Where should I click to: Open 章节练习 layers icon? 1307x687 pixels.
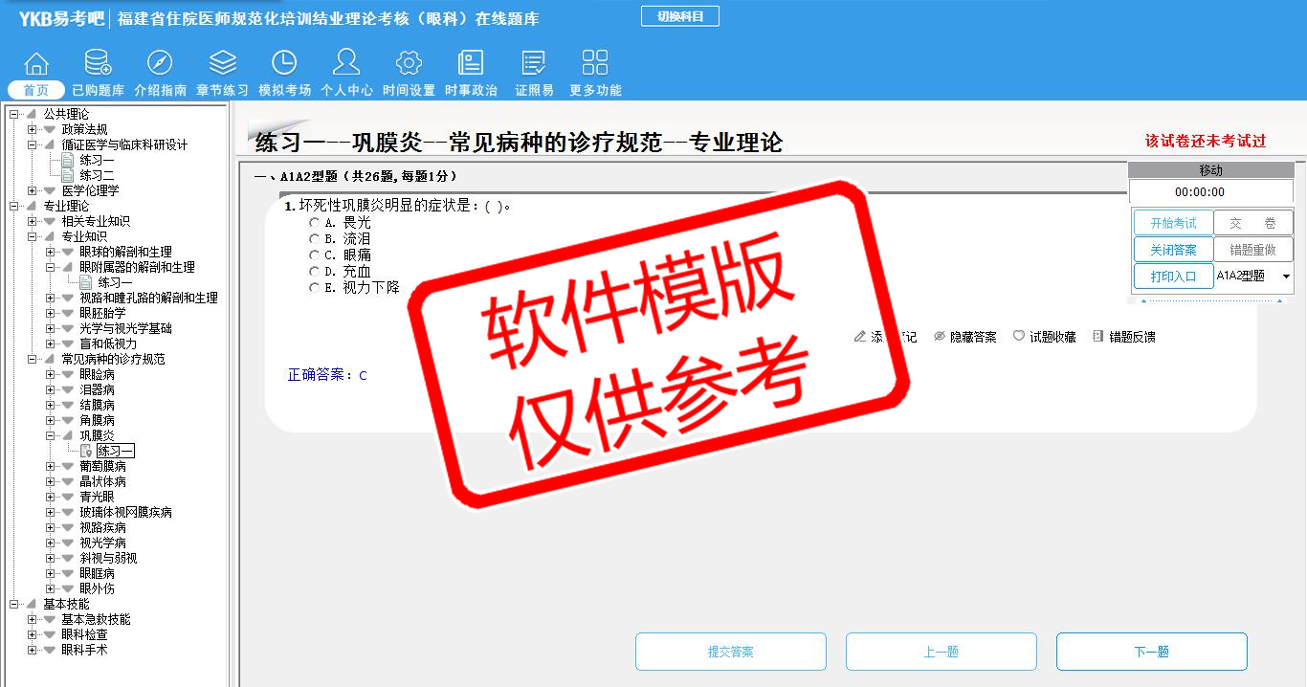tap(222, 64)
